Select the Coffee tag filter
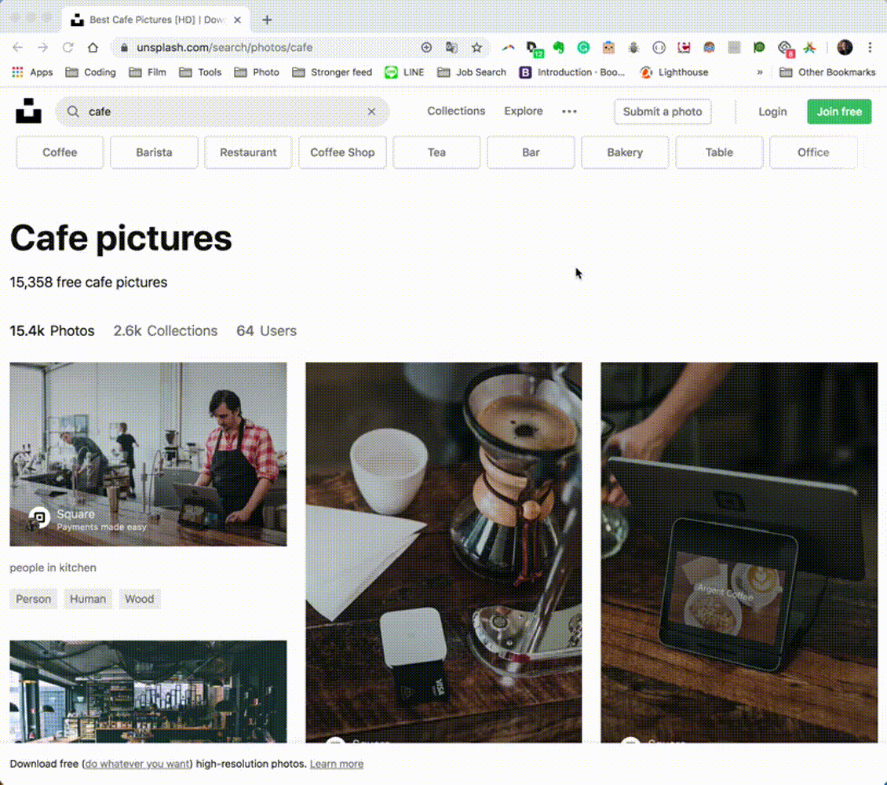887x785 pixels. click(60, 152)
